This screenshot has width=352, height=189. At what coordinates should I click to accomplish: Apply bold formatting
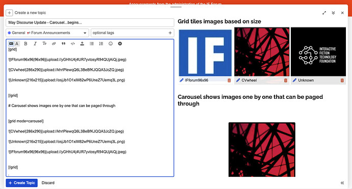(26, 44)
